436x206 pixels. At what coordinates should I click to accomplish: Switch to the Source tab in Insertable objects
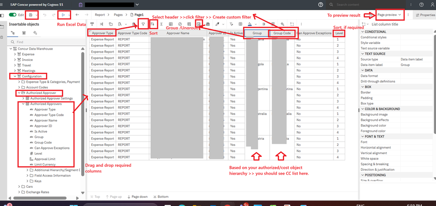coord(13,33)
